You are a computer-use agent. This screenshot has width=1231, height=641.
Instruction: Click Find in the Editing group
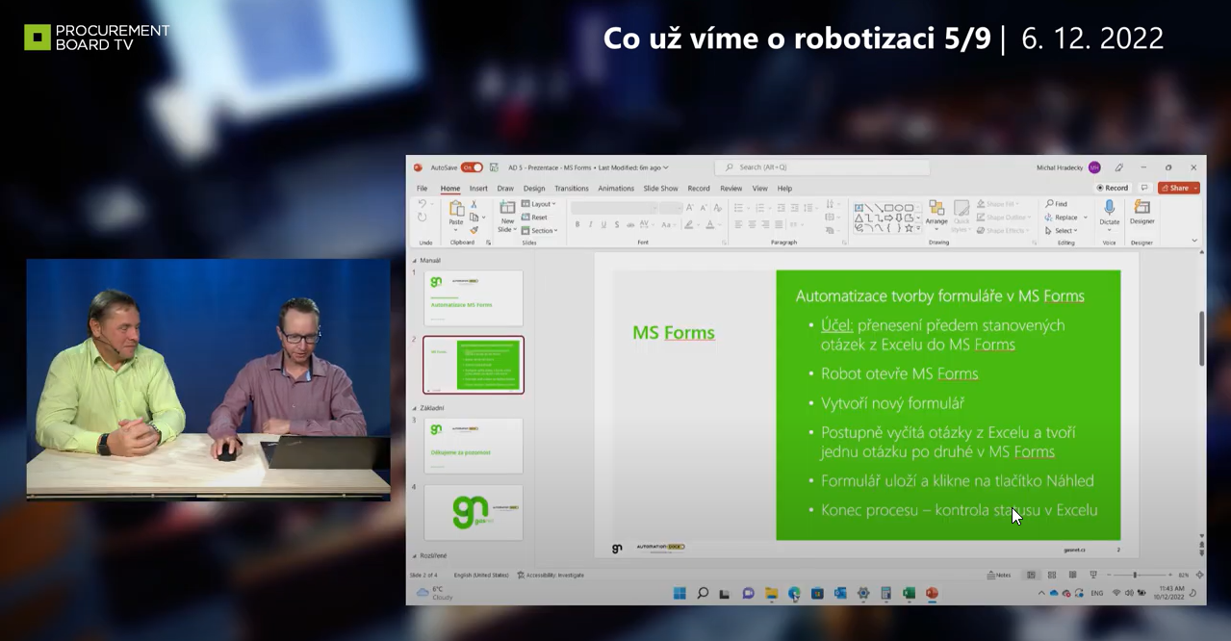pyautogui.click(x=1057, y=204)
